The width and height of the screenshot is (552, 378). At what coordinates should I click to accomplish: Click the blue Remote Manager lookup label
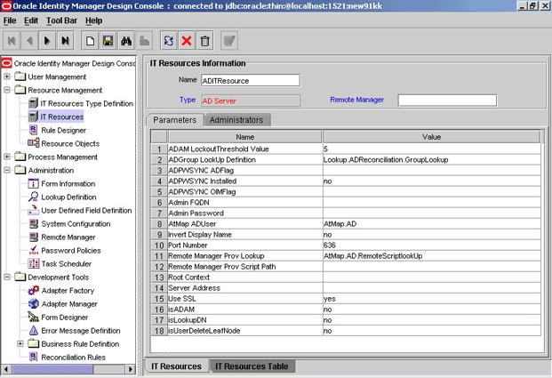357,100
